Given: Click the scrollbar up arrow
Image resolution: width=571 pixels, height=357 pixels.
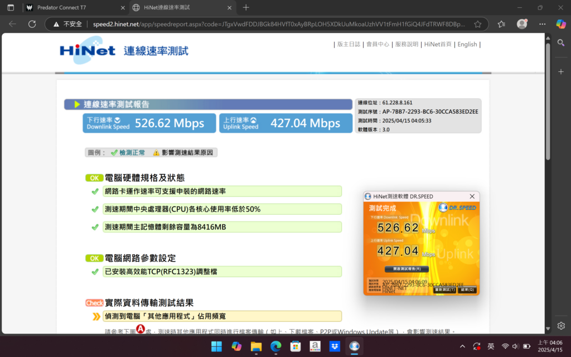Looking at the screenshot, I should click(x=548, y=37).
